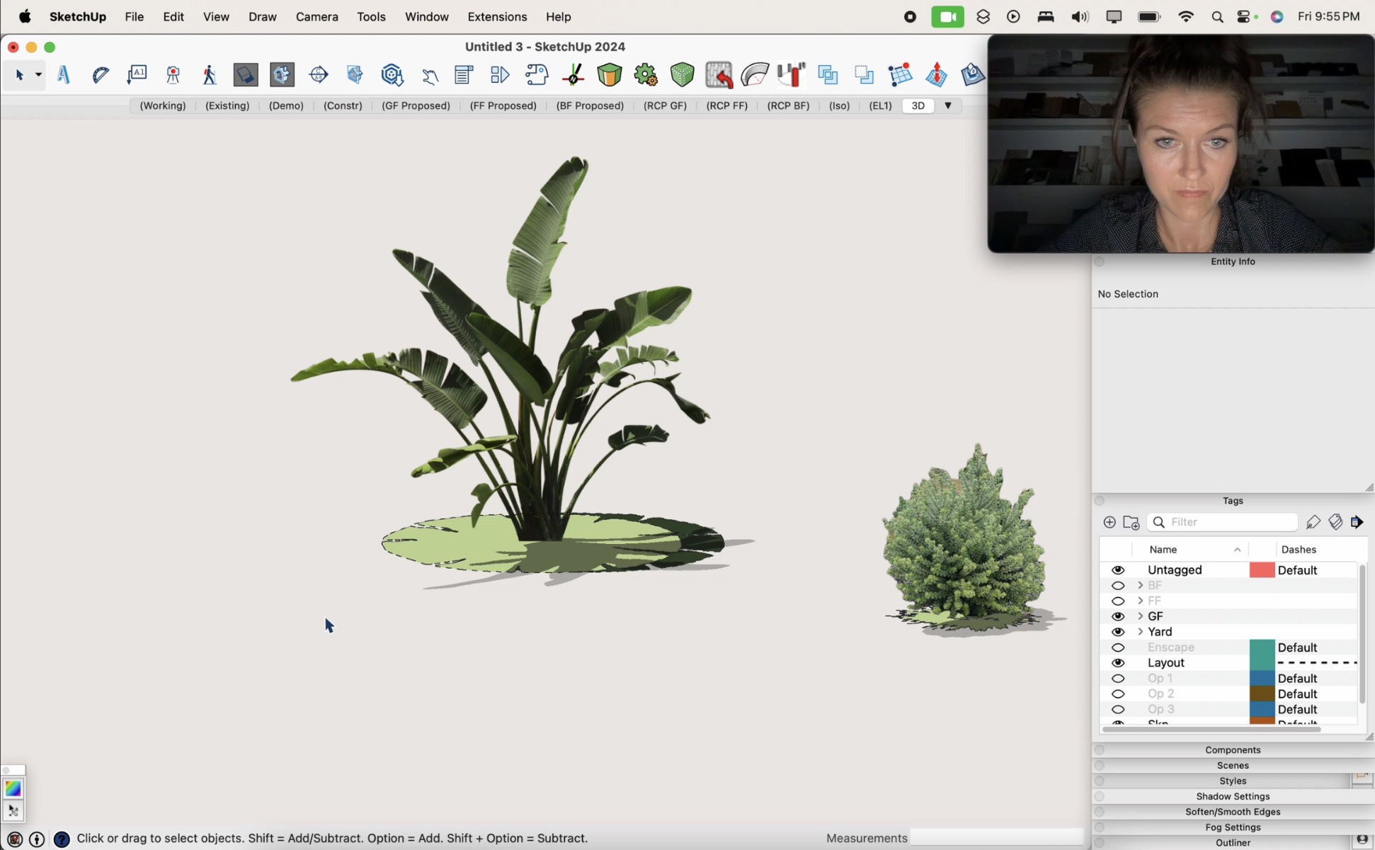
Task: Hide the Untagged tag visibility
Action: pos(1119,570)
